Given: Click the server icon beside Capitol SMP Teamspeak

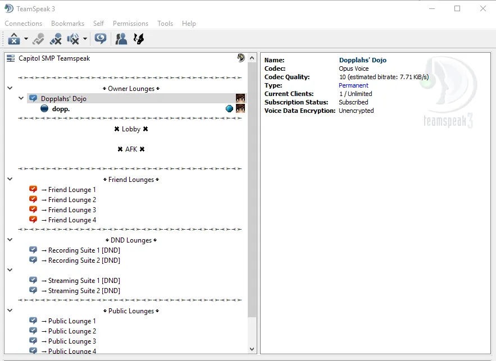Looking at the screenshot, I should click(x=11, y=58).
